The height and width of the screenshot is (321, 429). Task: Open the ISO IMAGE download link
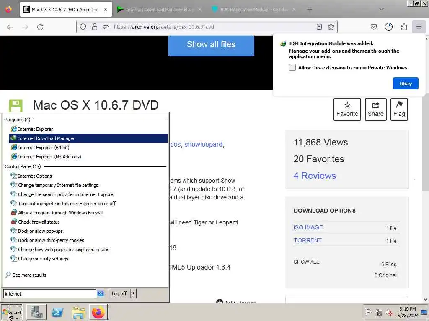tap(308, 227)
